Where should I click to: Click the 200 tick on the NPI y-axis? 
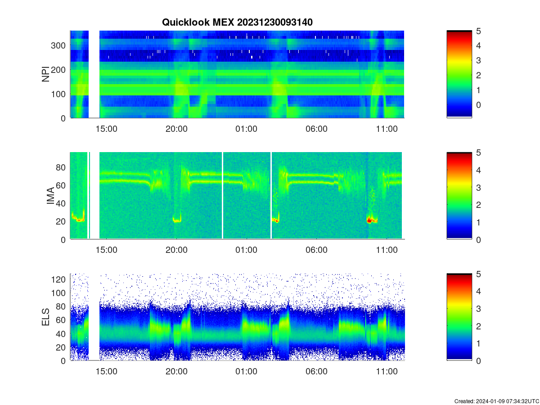coord(59,69)
